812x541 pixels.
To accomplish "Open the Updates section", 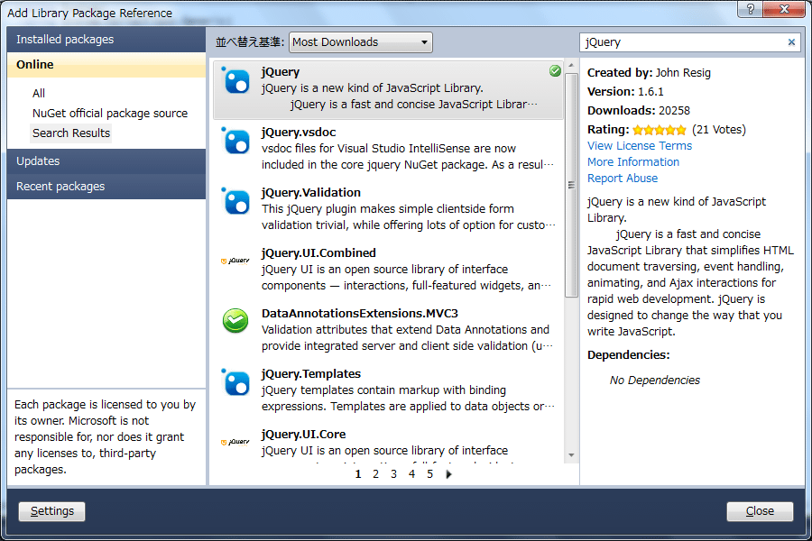I will click(x=106, y=161).
